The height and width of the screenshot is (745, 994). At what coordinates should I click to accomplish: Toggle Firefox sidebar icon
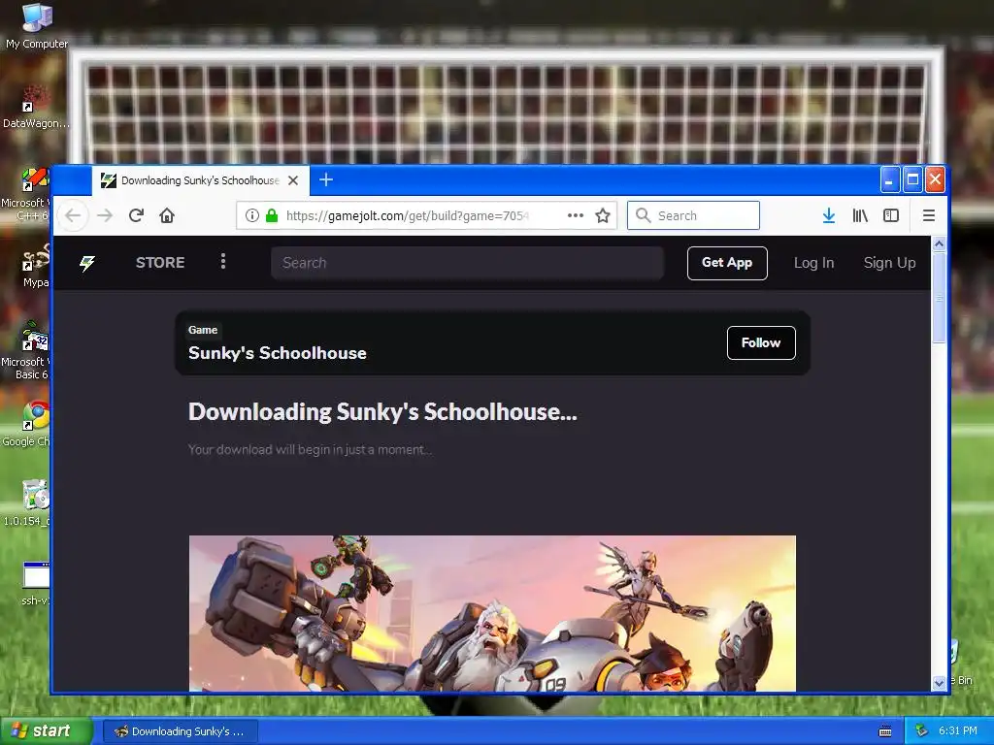pyautogui.click(x=891, y=216)
